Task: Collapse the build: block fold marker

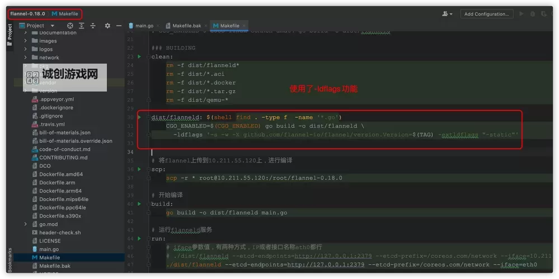Action: (x=148, y=204)
